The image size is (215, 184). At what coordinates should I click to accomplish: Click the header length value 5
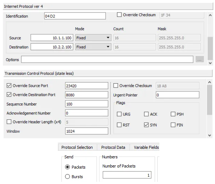(x=87, y=122)
